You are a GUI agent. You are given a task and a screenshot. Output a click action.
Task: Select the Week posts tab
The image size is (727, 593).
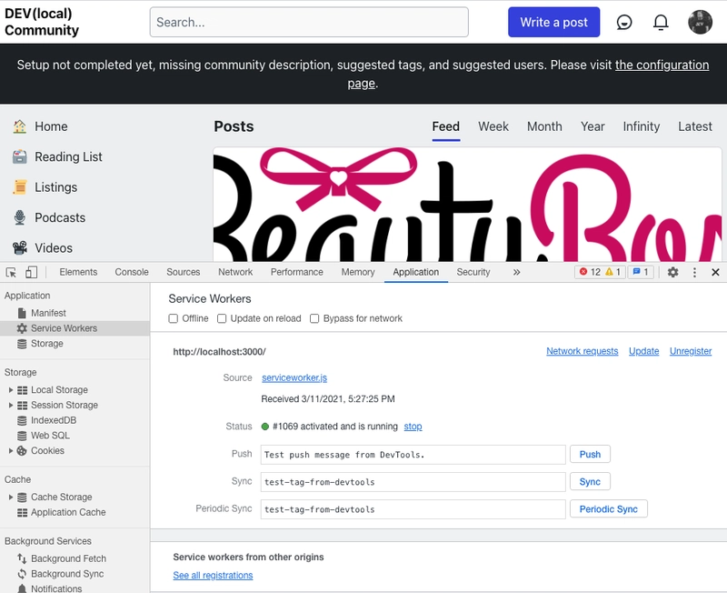pyautogui.click(x=493, y=126)
